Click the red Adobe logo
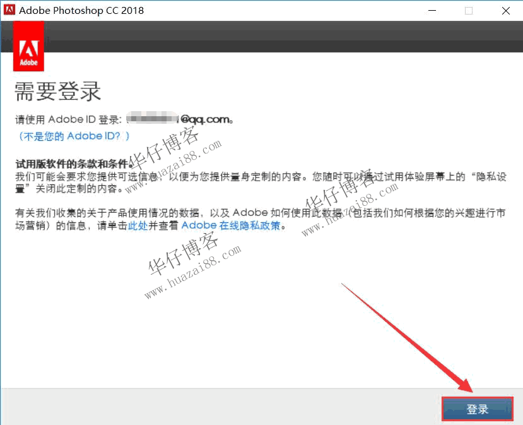Screen dimensions: 523x425 (x=28, y=46)
